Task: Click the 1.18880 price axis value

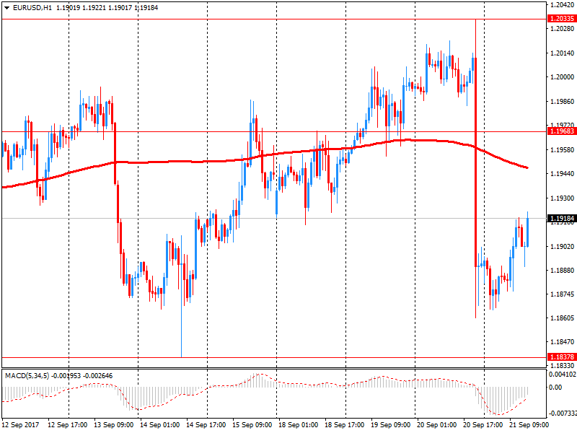Action: coord(563,270)
